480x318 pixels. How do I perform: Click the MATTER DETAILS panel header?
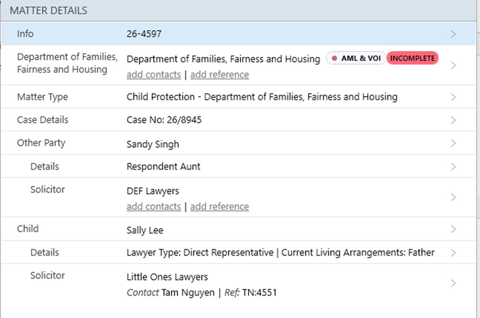pyautogui.click(x=48, y=10)
